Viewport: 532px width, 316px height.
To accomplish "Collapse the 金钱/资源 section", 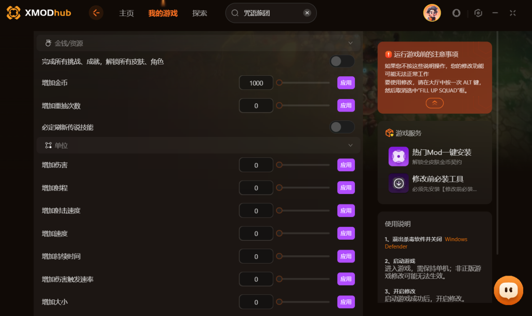I will [351, 43].
